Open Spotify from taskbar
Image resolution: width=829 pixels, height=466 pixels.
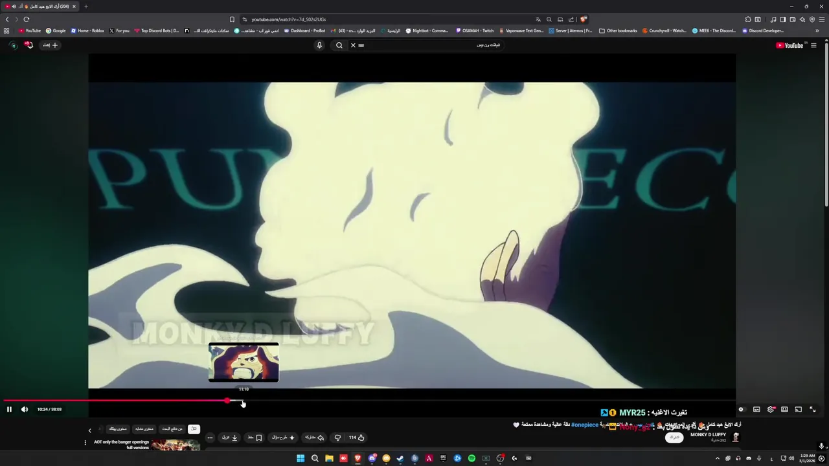tap(471, 458)
